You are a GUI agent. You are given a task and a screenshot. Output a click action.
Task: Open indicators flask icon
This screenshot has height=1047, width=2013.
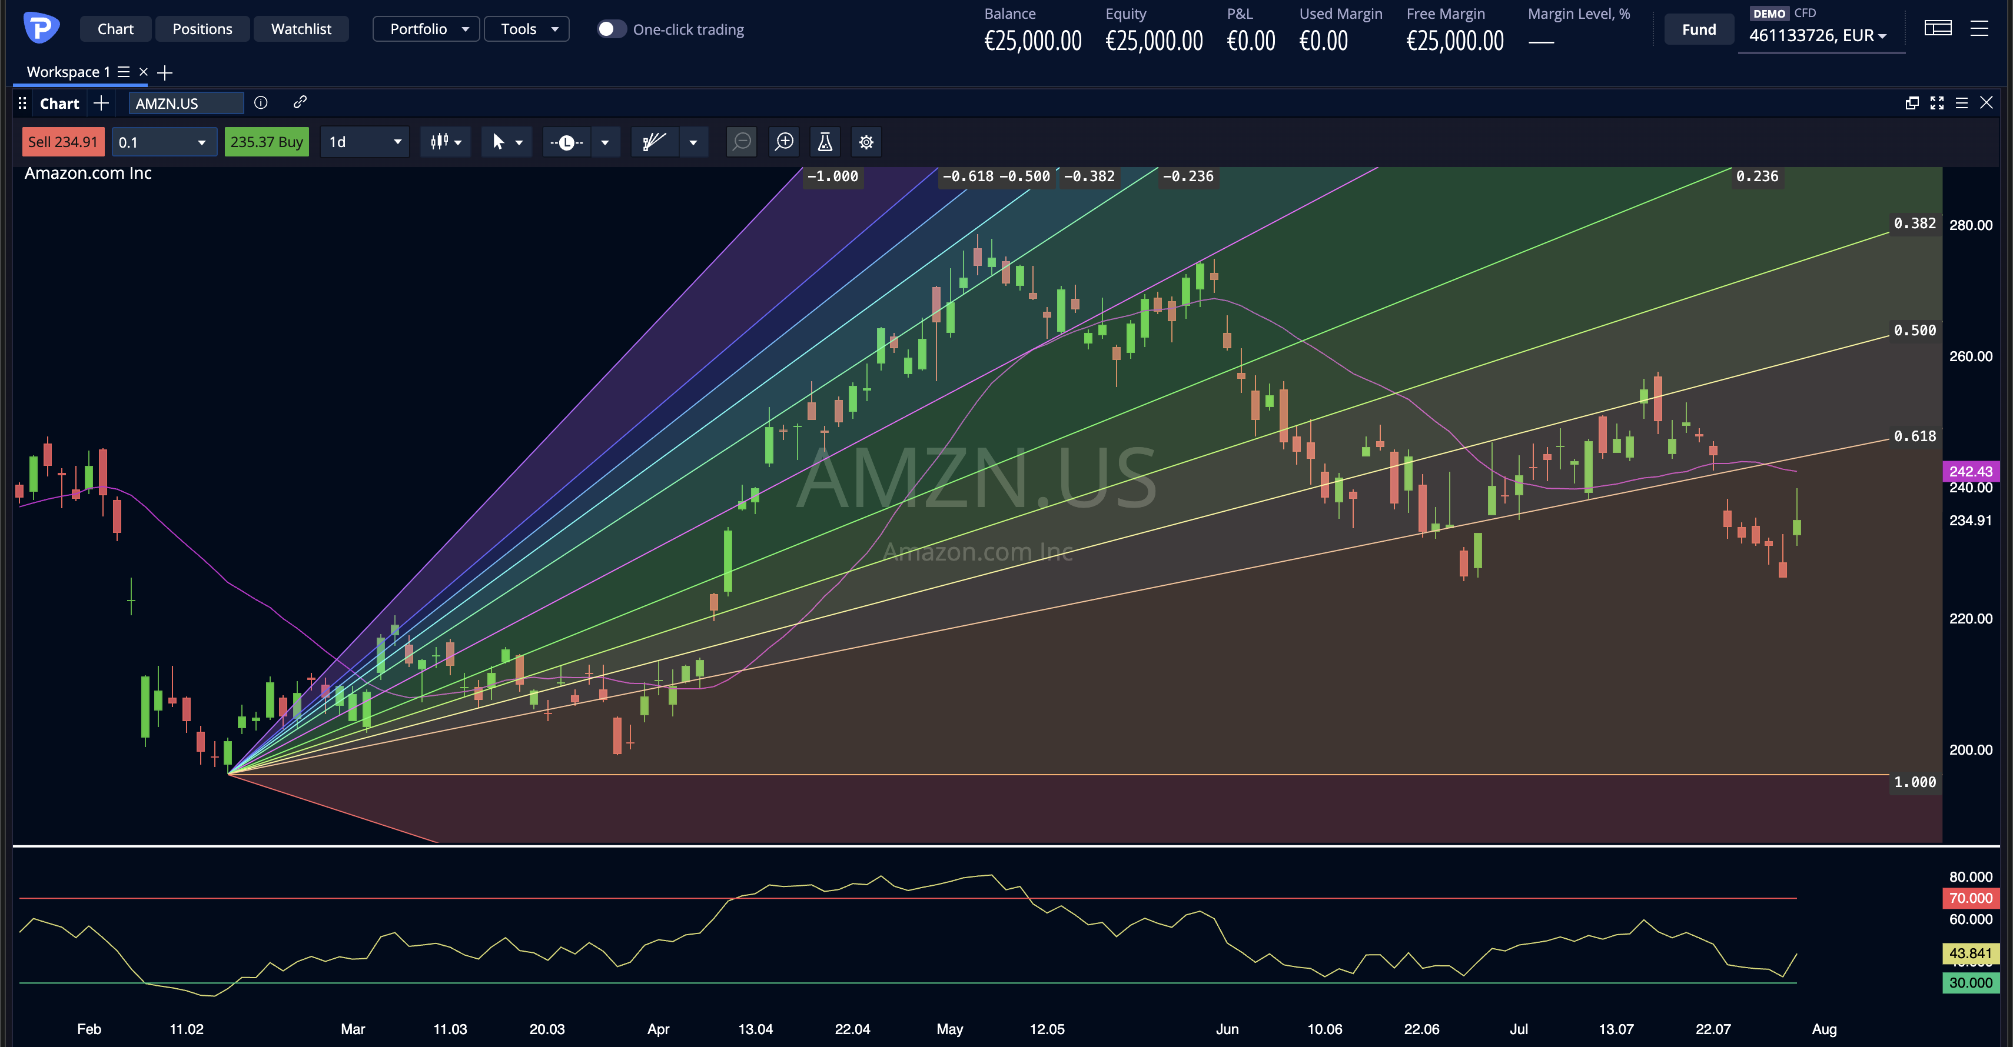pos(825,142)
